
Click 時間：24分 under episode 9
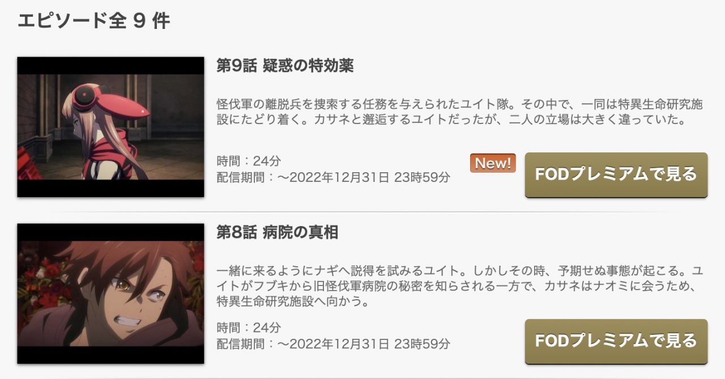pos(249,161)
